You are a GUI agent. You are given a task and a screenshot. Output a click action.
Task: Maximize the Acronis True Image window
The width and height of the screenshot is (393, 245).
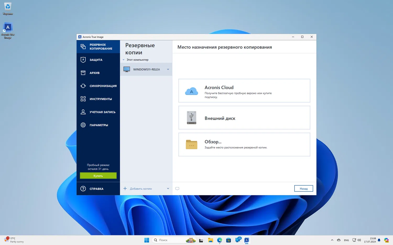(302, 37)
